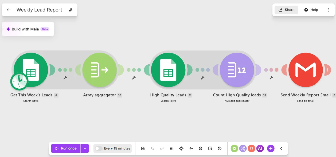336x157 pixels.
Task: Open the Send Weekly Report Email Gmail module
Action: (x=306, y=70)
